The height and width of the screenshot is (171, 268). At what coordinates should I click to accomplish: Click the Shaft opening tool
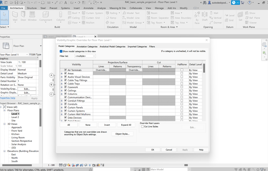tap(204, 17)
